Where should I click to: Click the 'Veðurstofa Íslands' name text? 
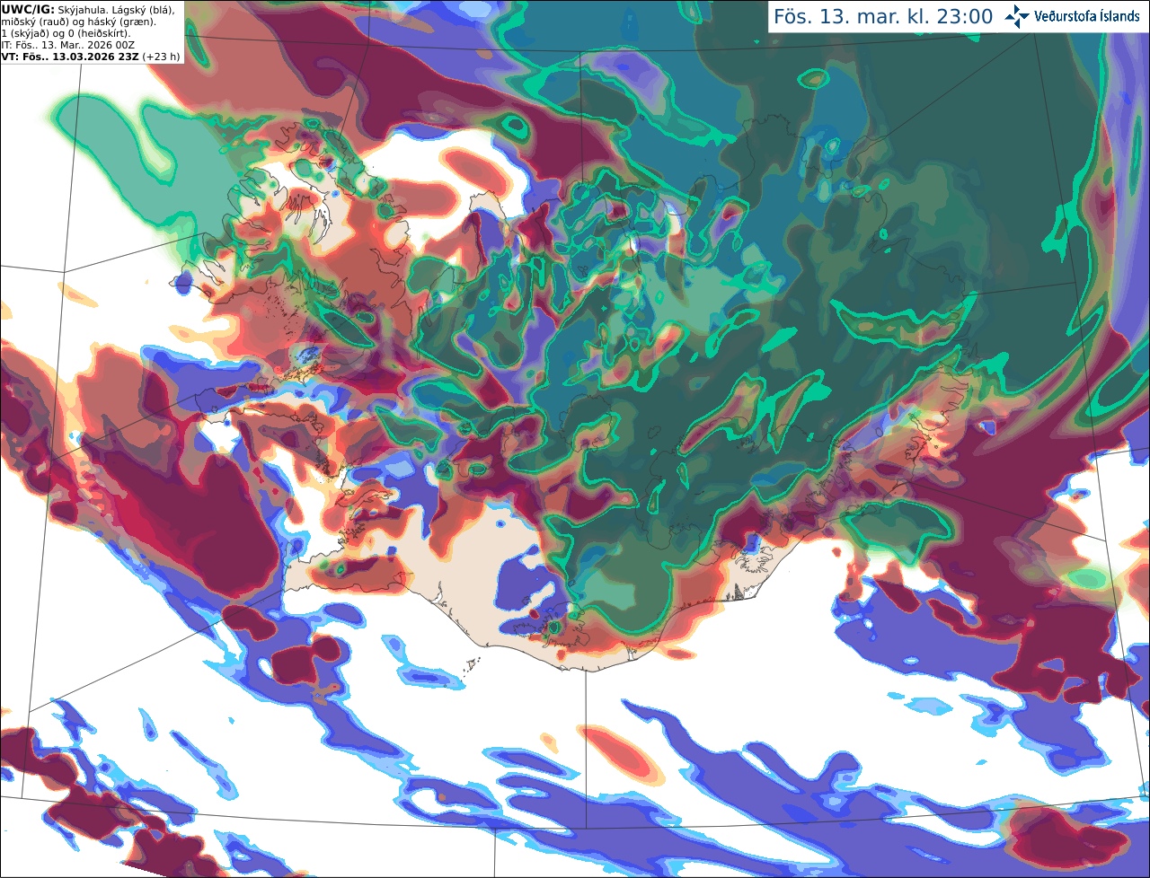click(x=1087, y=16)
